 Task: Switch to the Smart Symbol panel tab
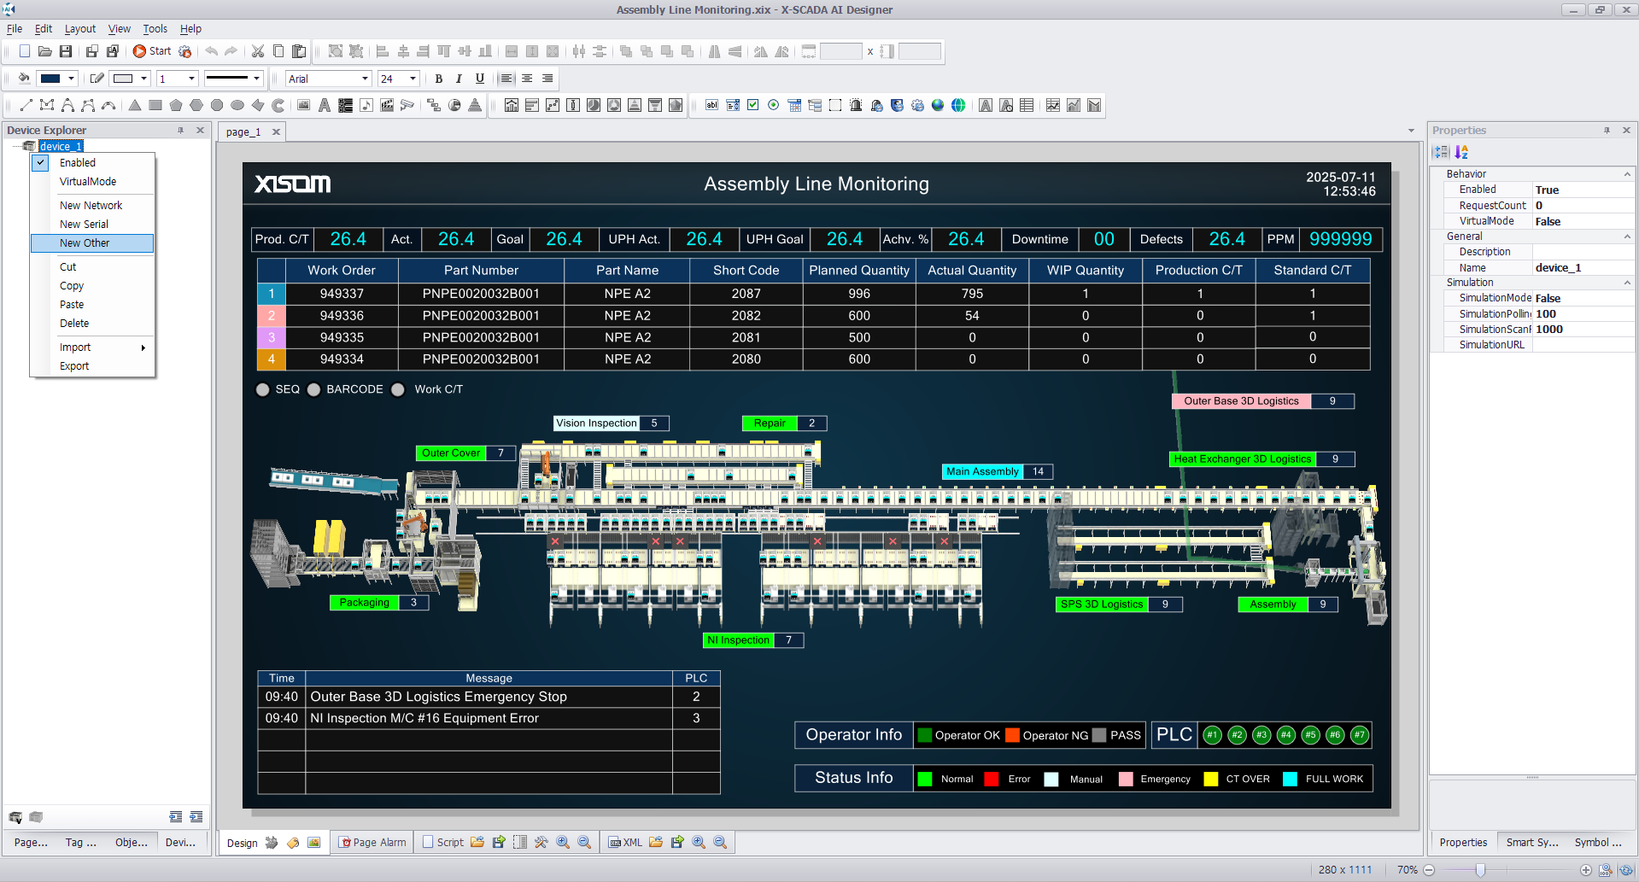coord(1531,843)
